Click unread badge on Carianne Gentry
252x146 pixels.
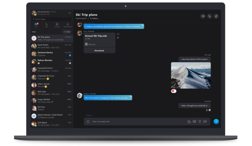70,55
